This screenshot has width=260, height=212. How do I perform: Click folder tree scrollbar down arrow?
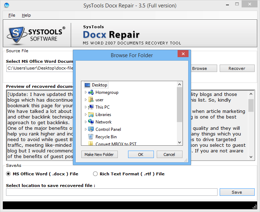click(179, 143)
